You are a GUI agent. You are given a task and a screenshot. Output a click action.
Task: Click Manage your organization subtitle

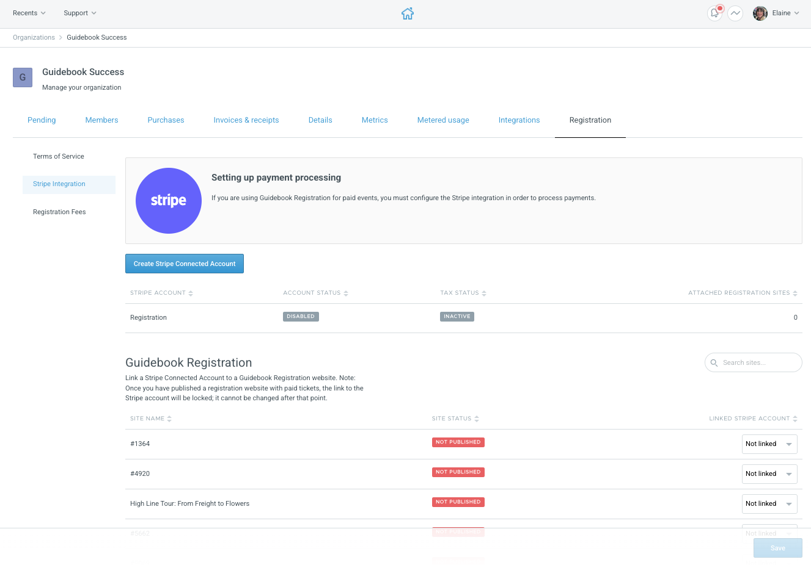tap(82, 88)
